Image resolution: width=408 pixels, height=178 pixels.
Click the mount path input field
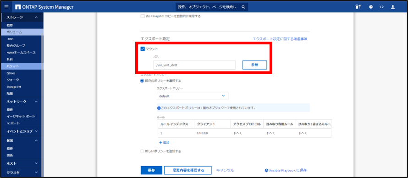pyautogui.click(x=195, y=65)
